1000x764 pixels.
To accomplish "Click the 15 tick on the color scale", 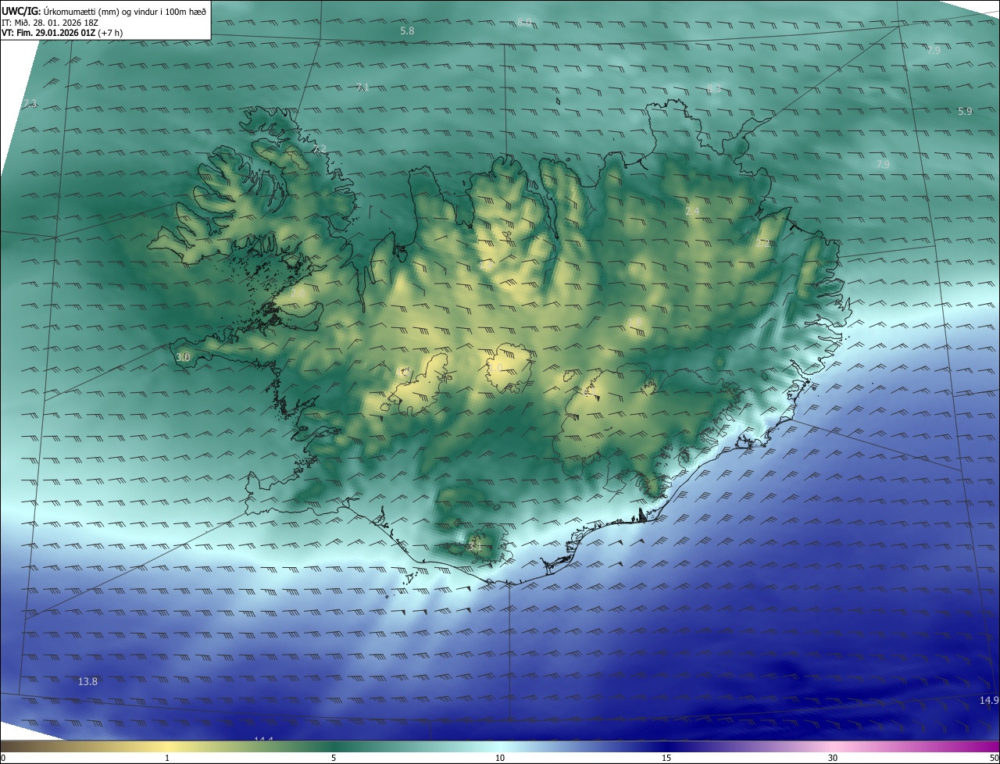I will point(666,758).
